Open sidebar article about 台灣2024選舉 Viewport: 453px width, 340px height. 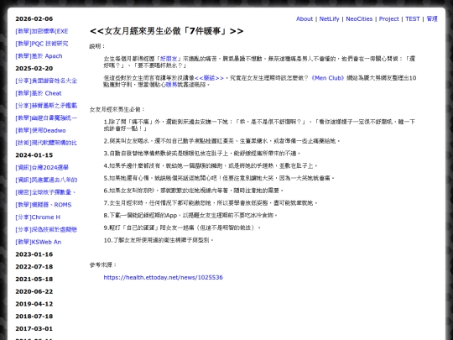pyautogui.click(x=42, y=168)
